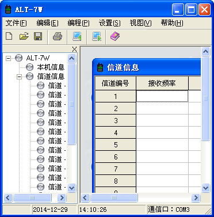Open the 视图(V) menu

click(x=140, y=23)
